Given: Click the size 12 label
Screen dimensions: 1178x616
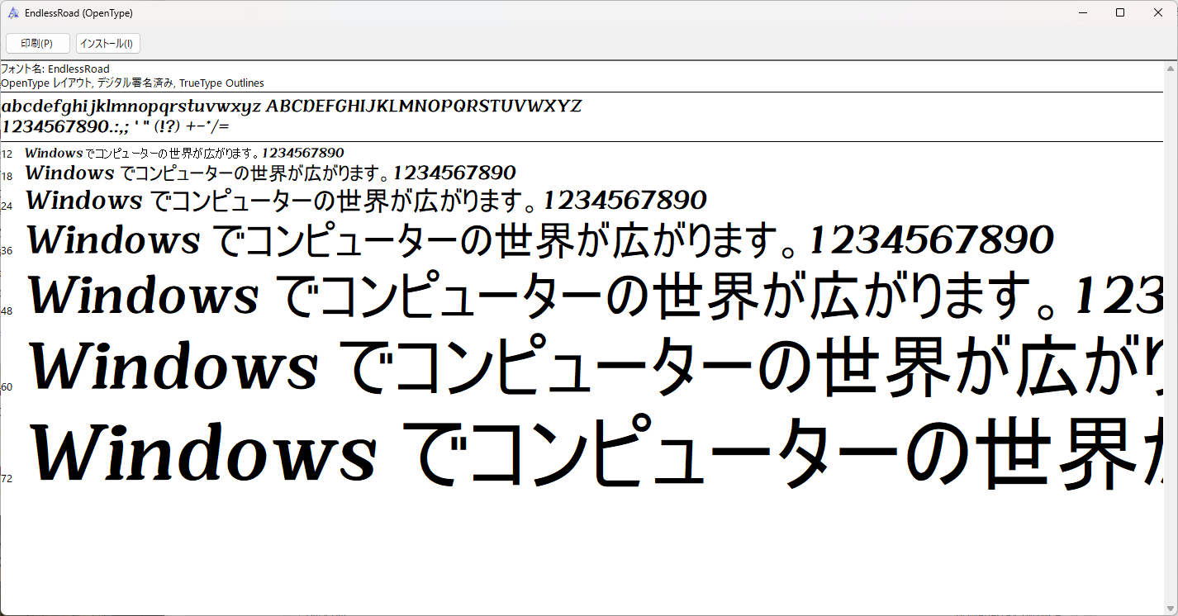Looking at the screenshot, I should [x=7, y=154].
